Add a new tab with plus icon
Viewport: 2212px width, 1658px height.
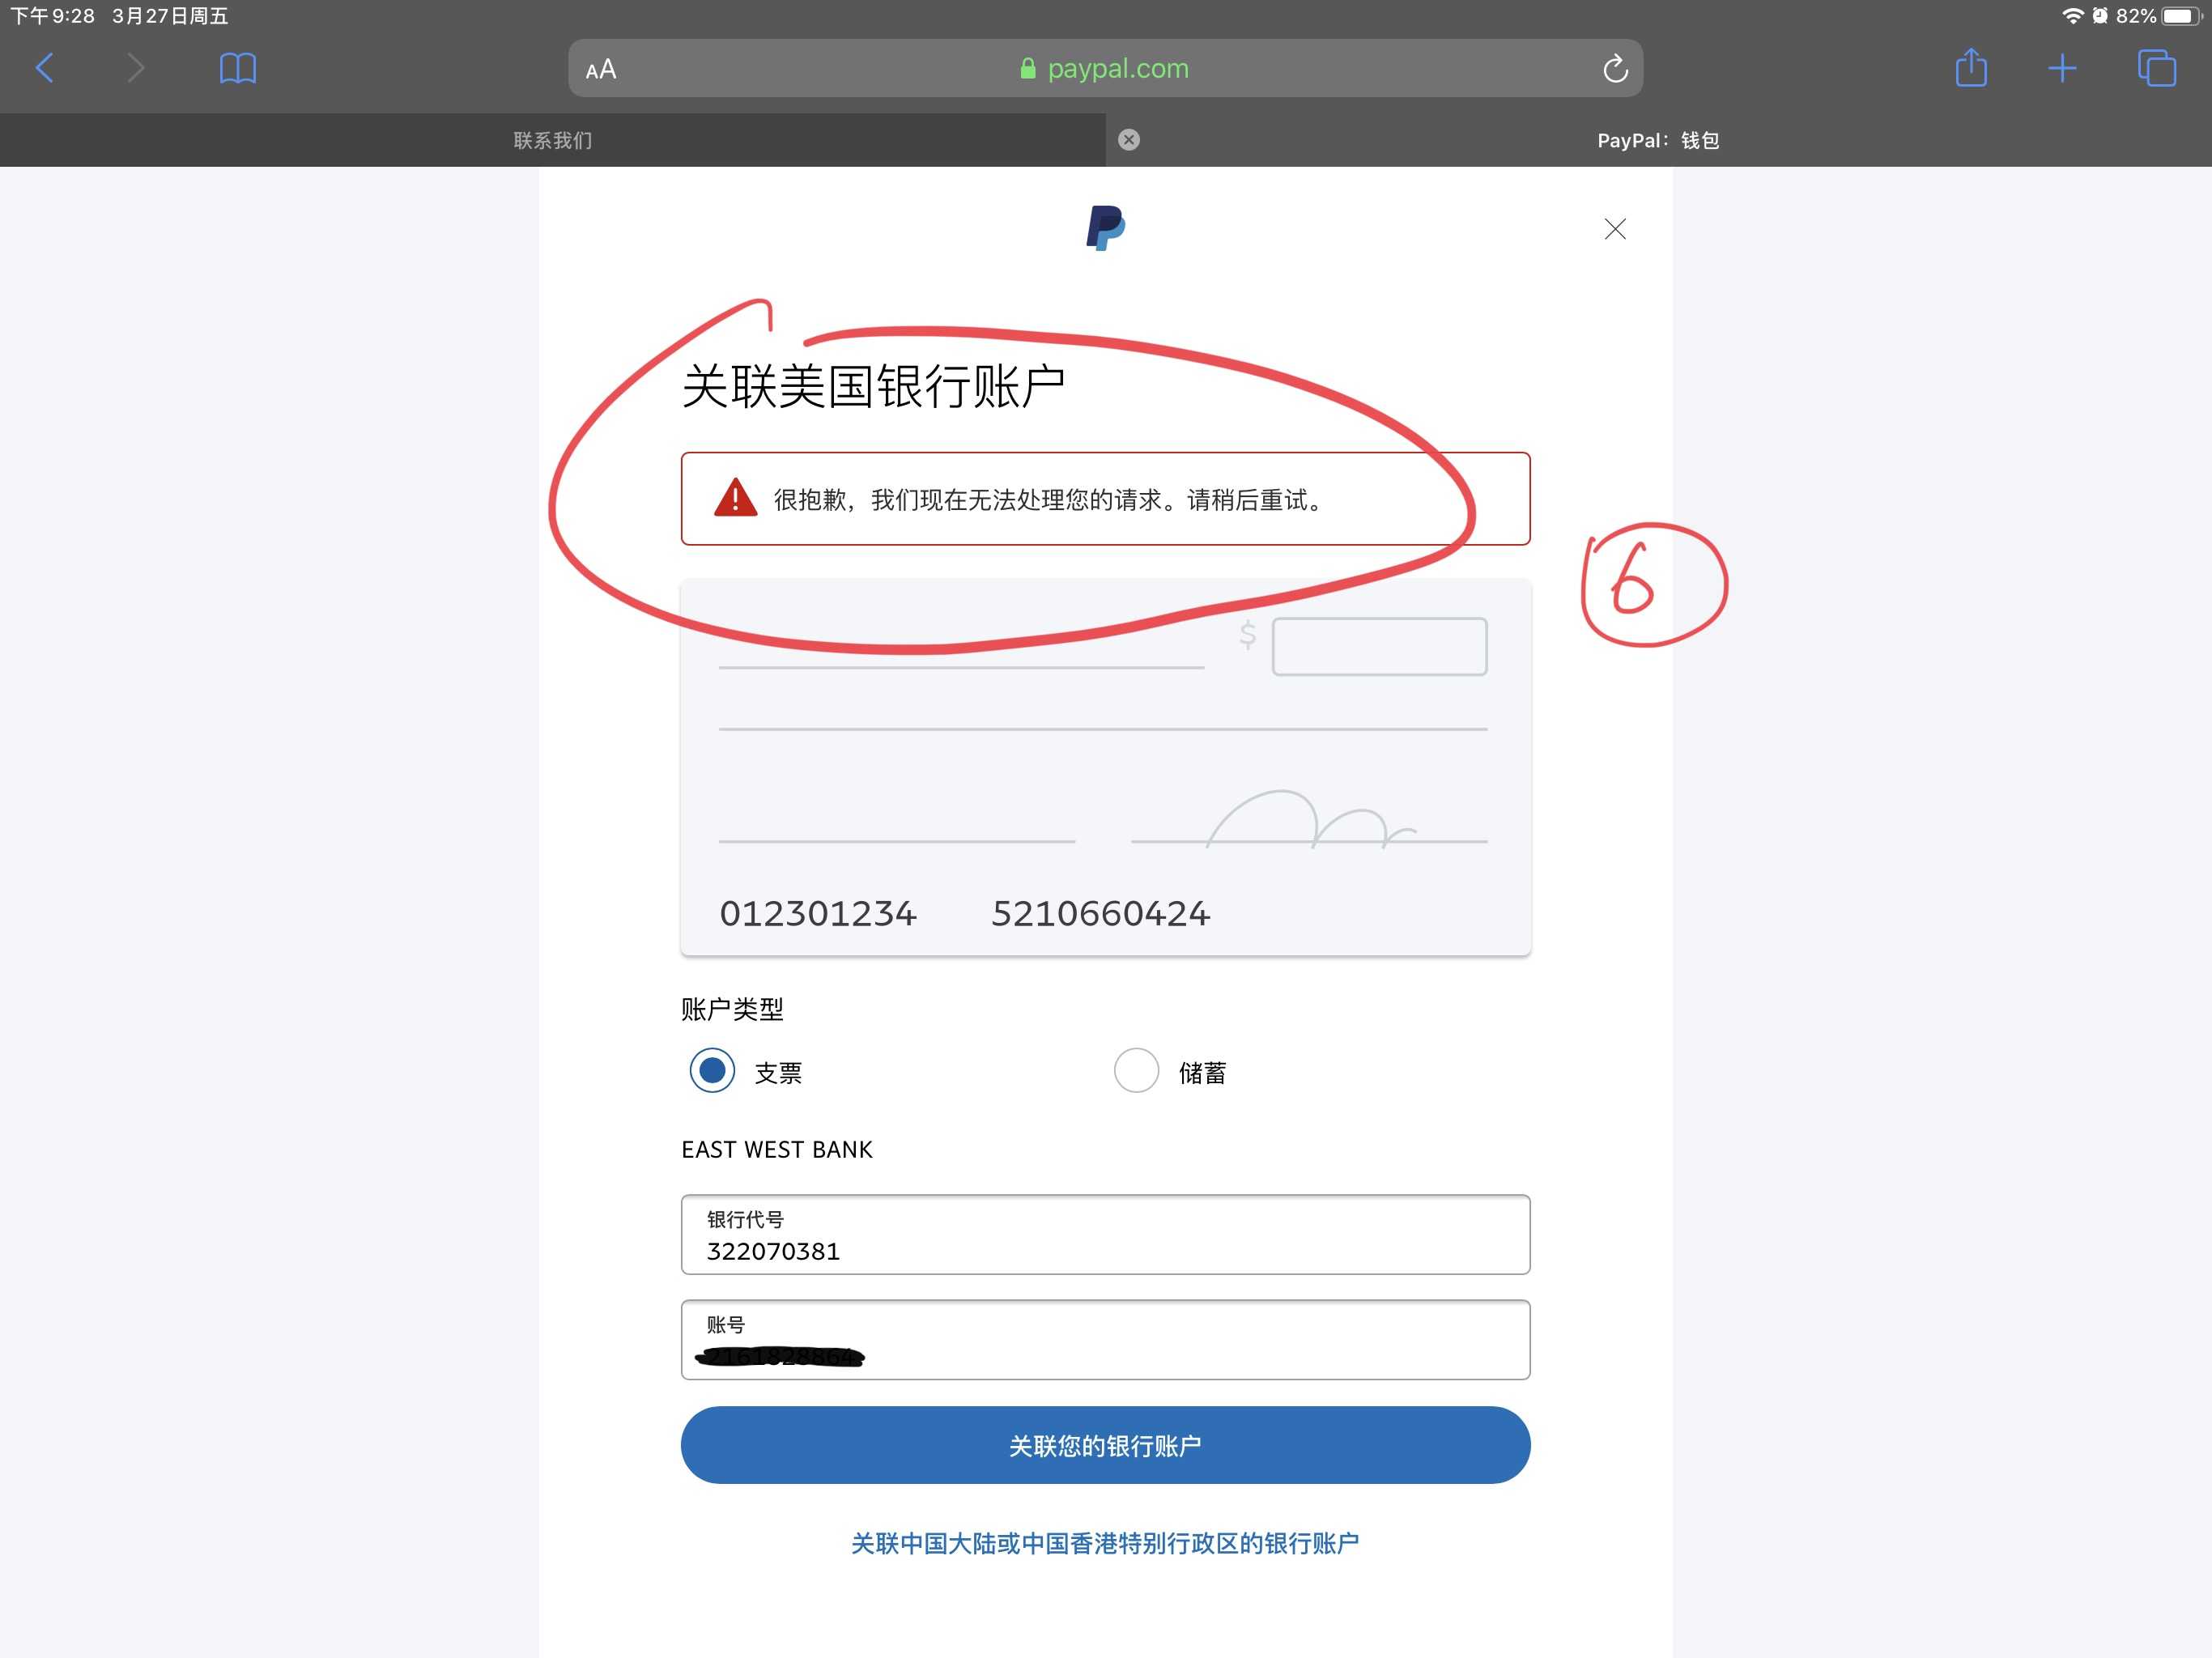[2062, 68]
